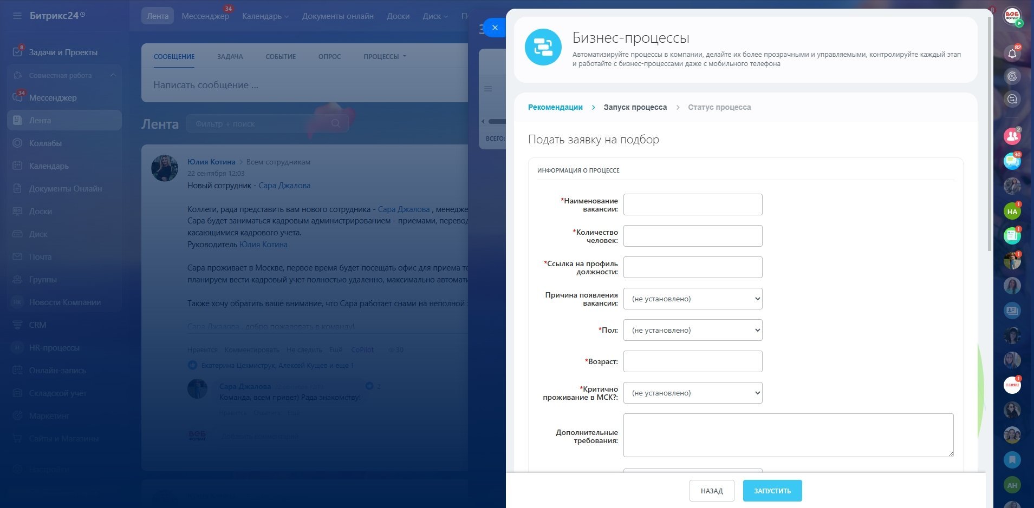Open the red contacts group icon
1034x508 pixels.
pos(1012,136)
